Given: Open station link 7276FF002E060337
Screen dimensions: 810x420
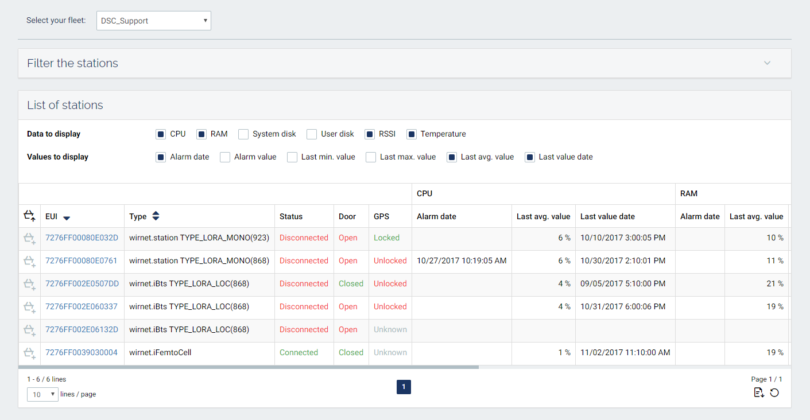Looking at the screenshot, I should click(x=82, y=307).
